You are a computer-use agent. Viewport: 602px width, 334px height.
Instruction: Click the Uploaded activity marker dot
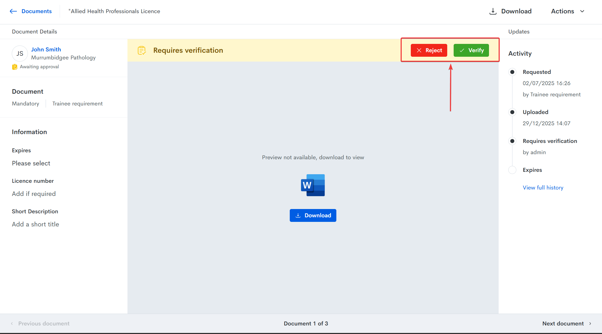pos(512,112)
